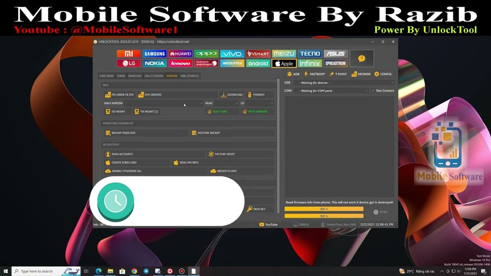
Task: Click the taskbar search box
Action: (46, 271)
